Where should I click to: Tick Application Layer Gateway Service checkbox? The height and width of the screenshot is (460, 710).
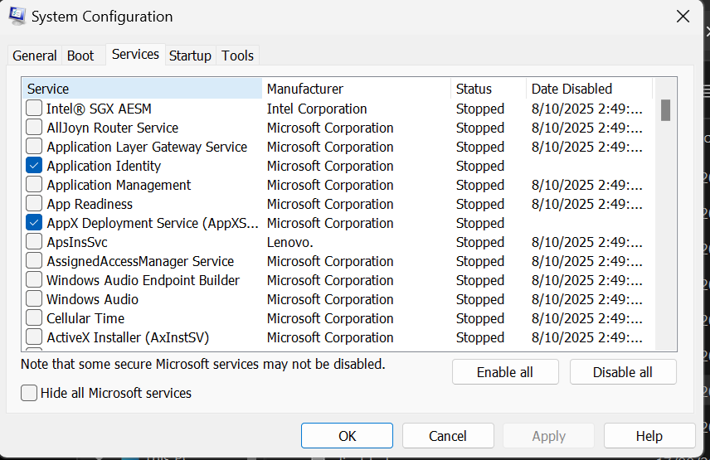34,147
